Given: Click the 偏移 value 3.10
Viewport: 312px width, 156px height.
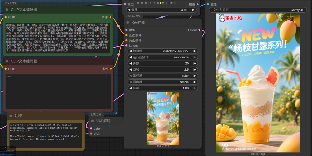Looking at the screenshot, I should pyautogui.click(x=184, y=10).
